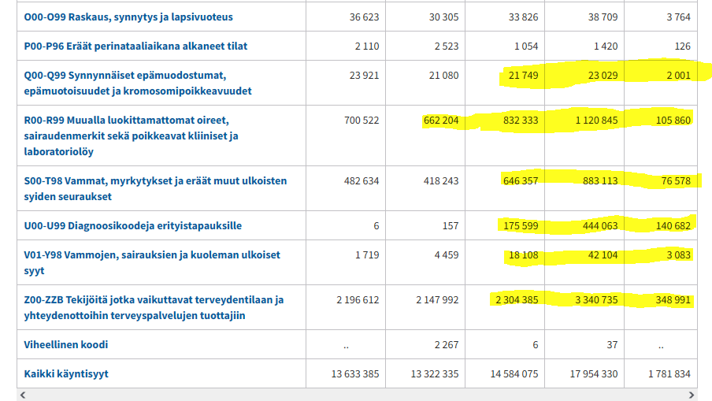Click the left scroll arrow of the horizontal scrollbar
This screenshot has width=712, height=401.
coord(21,395)
